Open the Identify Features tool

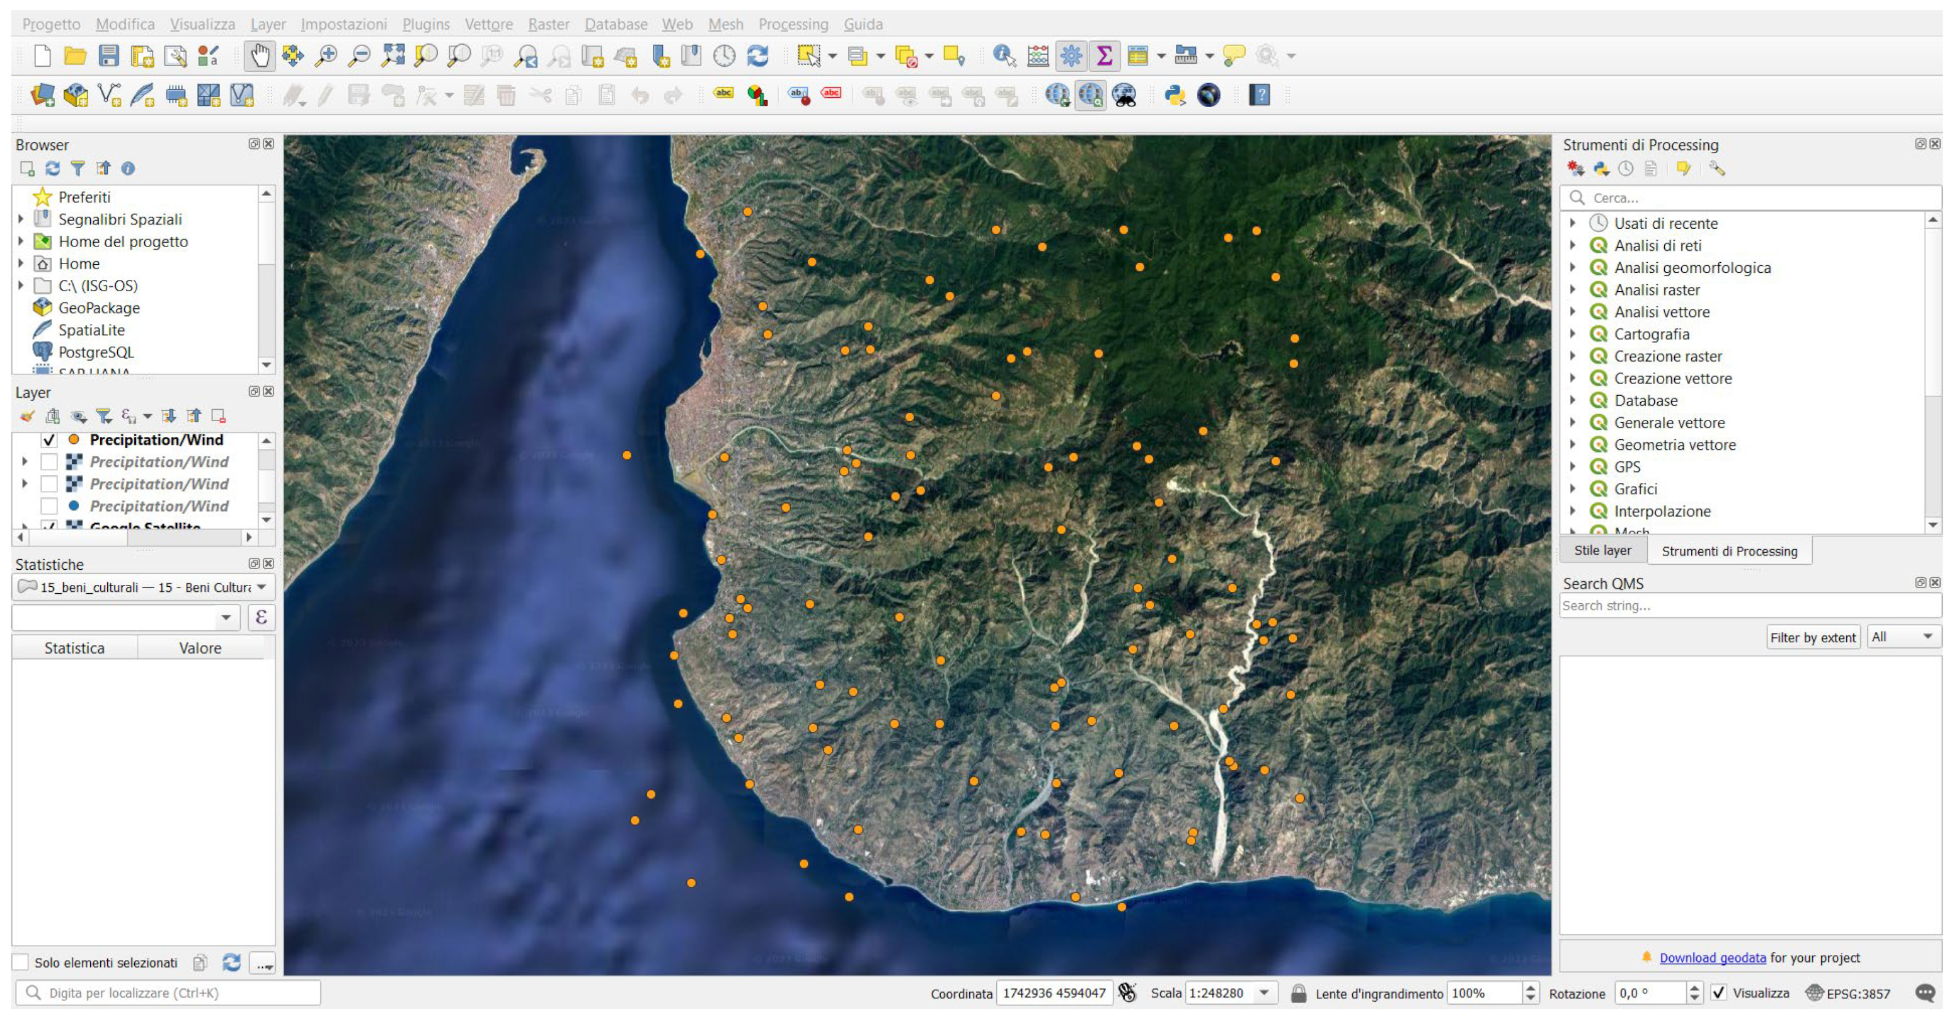coord(1004,55)
